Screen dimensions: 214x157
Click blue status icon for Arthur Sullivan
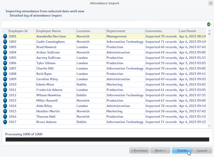point(5,52)
